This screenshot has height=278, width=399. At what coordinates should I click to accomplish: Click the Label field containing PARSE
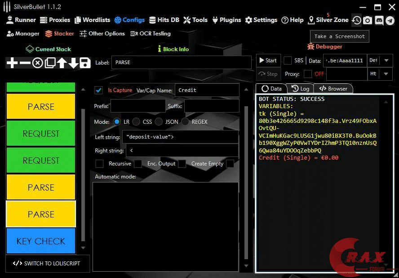point(181,62)
